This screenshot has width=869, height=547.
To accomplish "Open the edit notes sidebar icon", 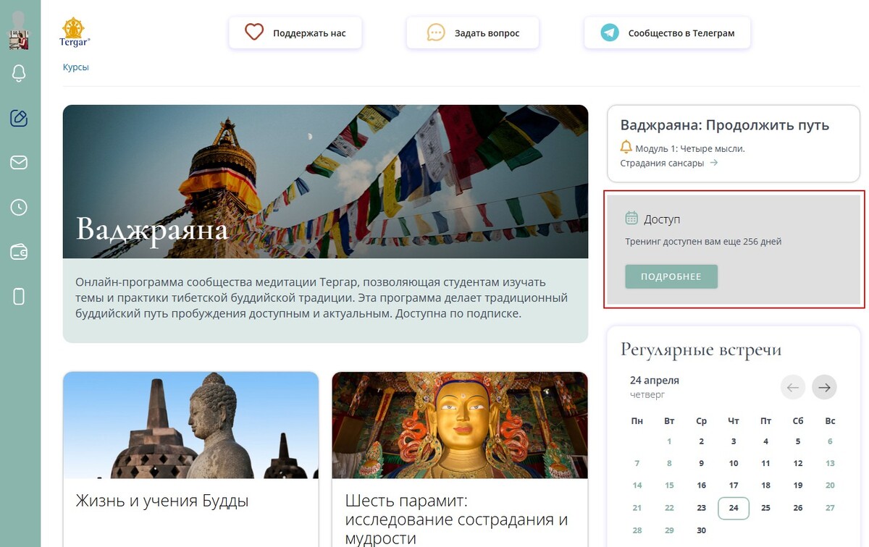I will tap(19, 118).
